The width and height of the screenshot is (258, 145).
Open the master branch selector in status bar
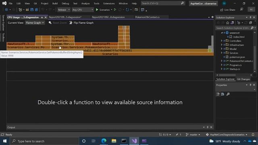click(x=193, y=135)
